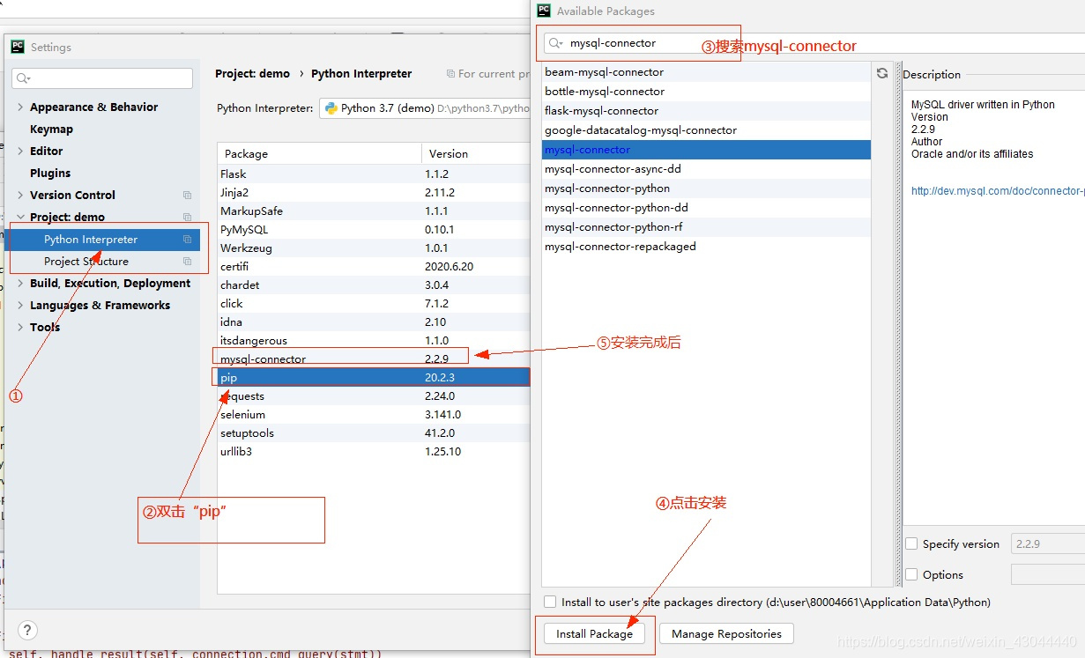Select mysql-connector-repackaged package
The width and height of the screenshot is (1085, 658).
coord(706,247)
